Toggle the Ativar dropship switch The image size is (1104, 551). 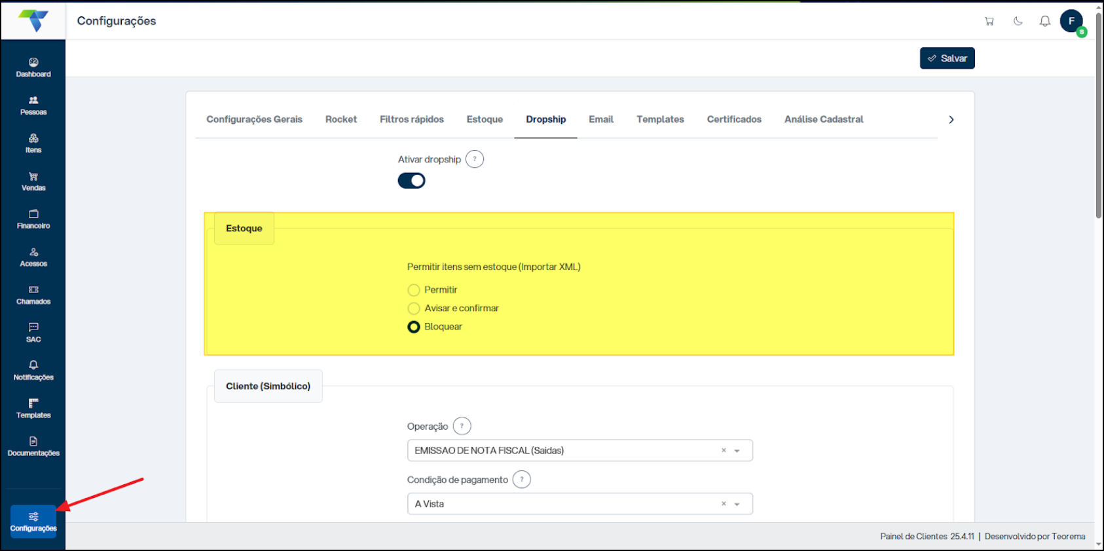[411, 180]
